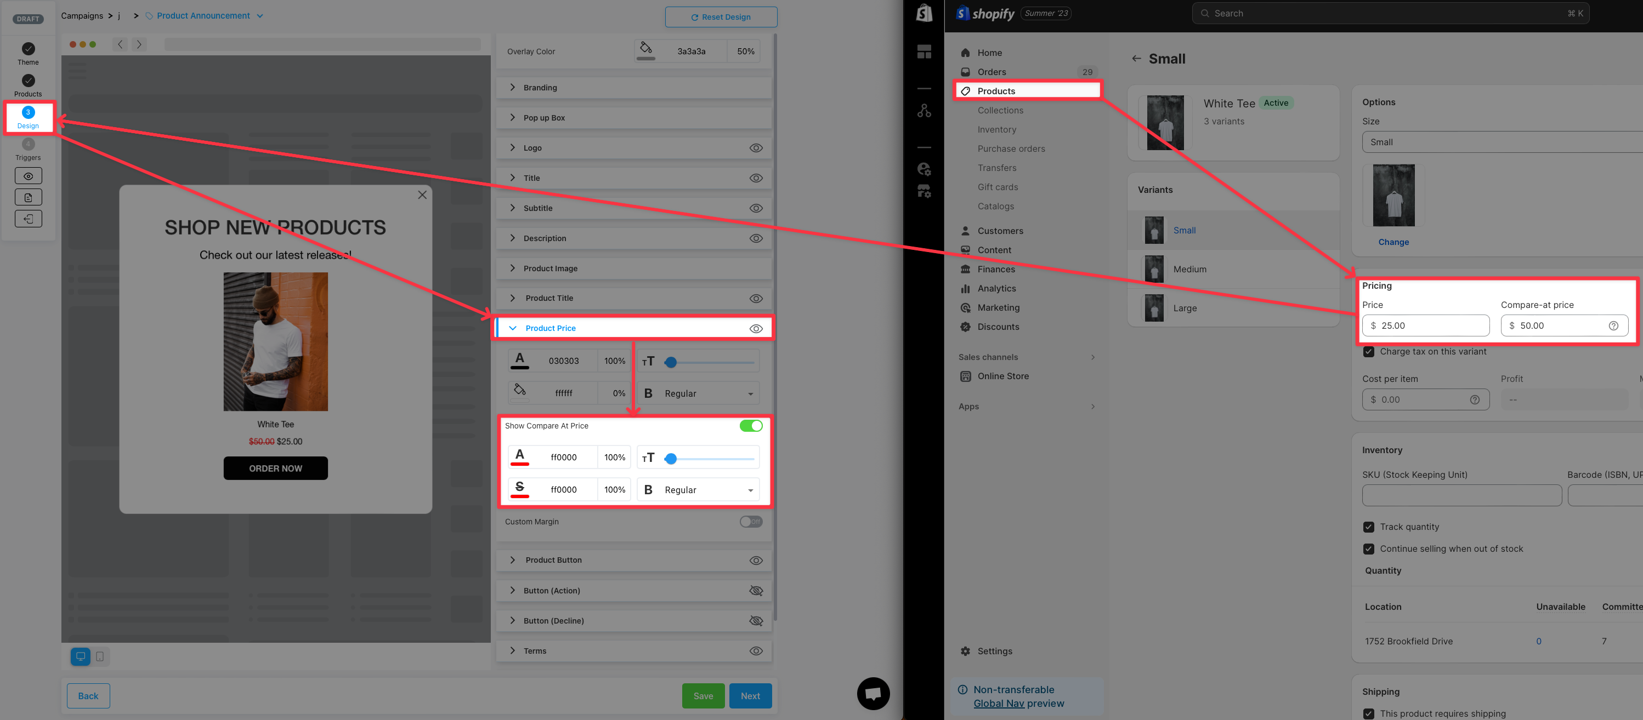Toggle visibility of Product Price section
Screen dimensions: 1643x720
click(756, 329)
